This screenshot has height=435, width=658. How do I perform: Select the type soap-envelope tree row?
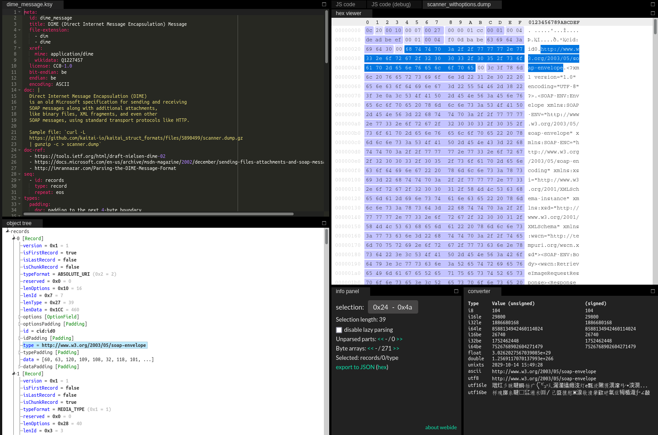pos(85,345)
